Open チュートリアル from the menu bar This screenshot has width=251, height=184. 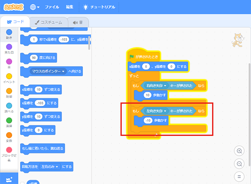pyautogui.click(x=99, y=7)
